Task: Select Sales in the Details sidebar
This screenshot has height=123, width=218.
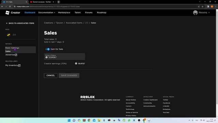Action: [x=8, y=51]
